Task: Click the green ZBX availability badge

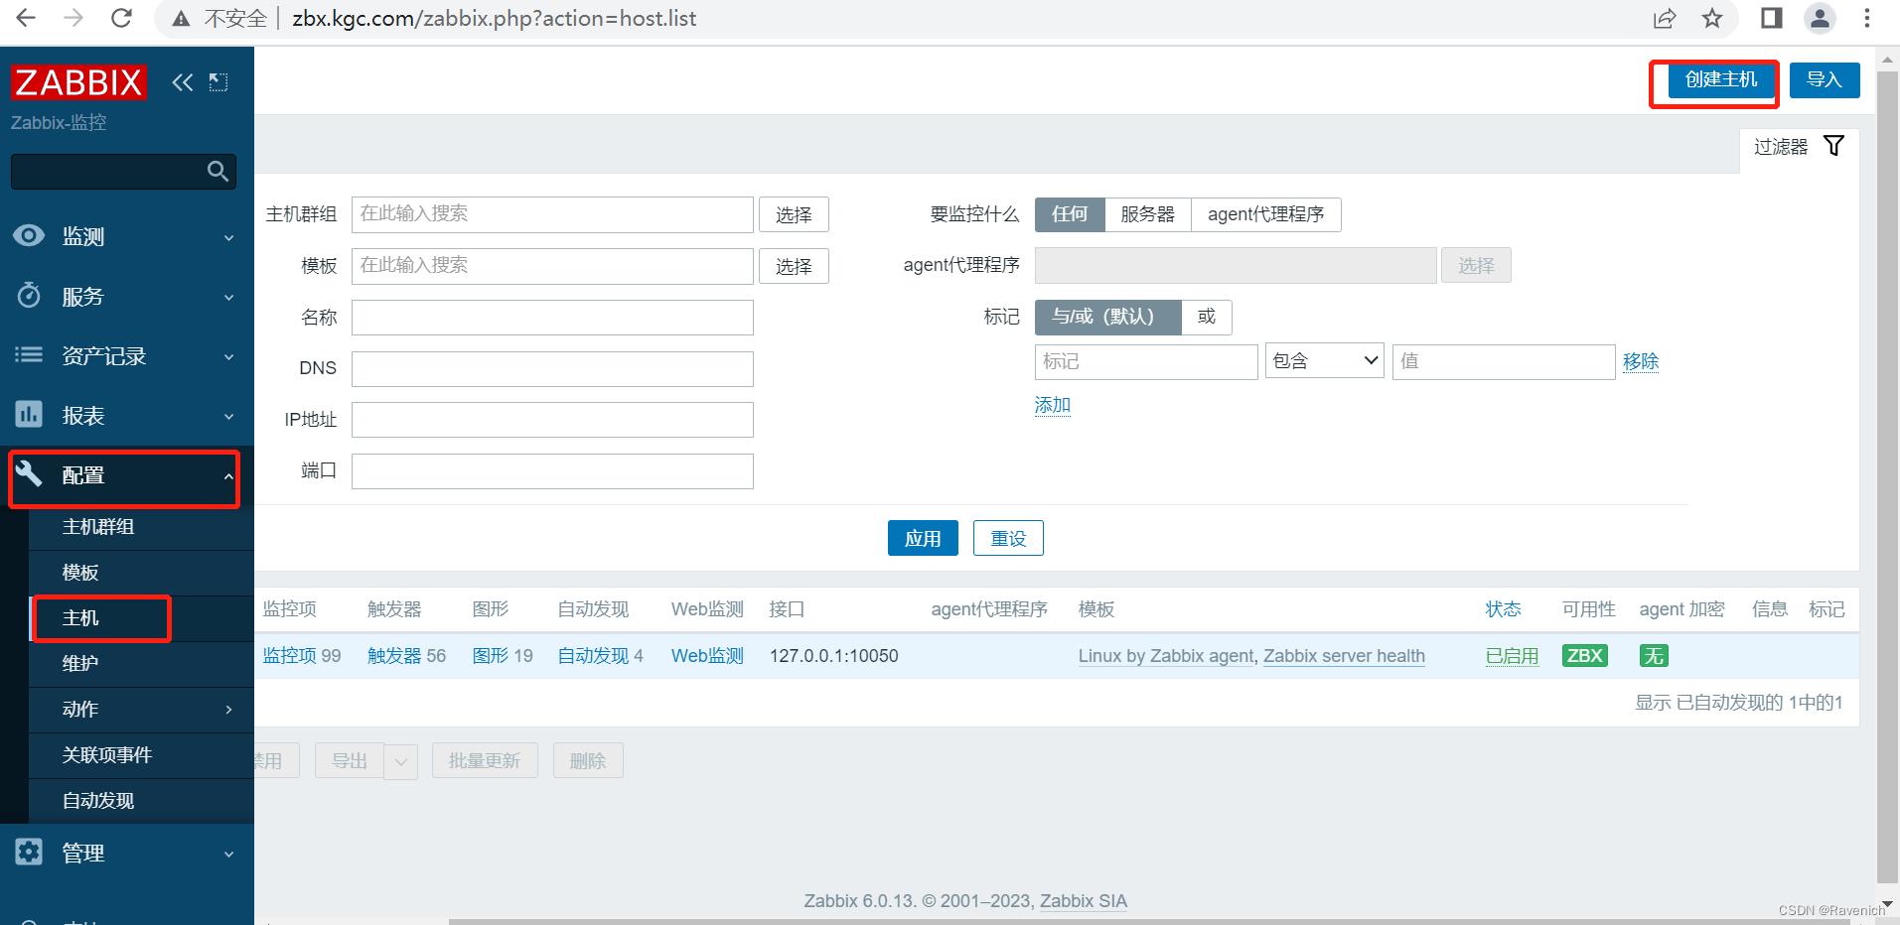Action: coord(1584,655)
